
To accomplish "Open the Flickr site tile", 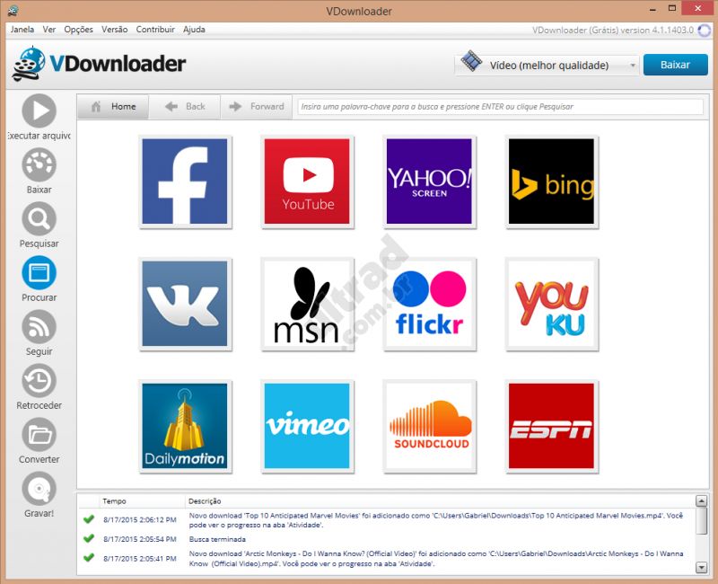I will (429, 304).
